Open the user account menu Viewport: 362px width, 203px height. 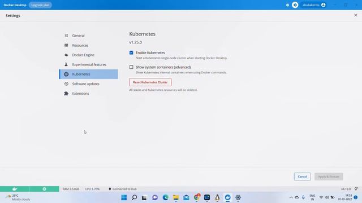pos(314,5)
